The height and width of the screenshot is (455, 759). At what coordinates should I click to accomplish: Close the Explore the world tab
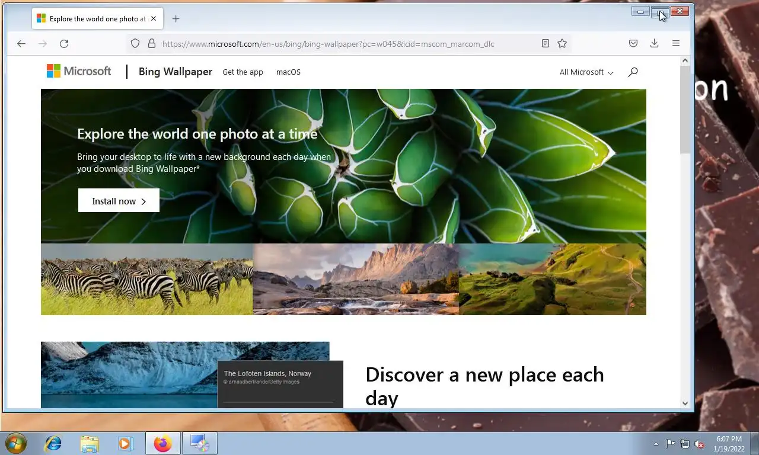coord(154,18)
